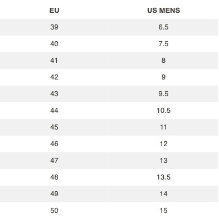
Task: Select EU size 41 cell
Action: coord(54,61)
